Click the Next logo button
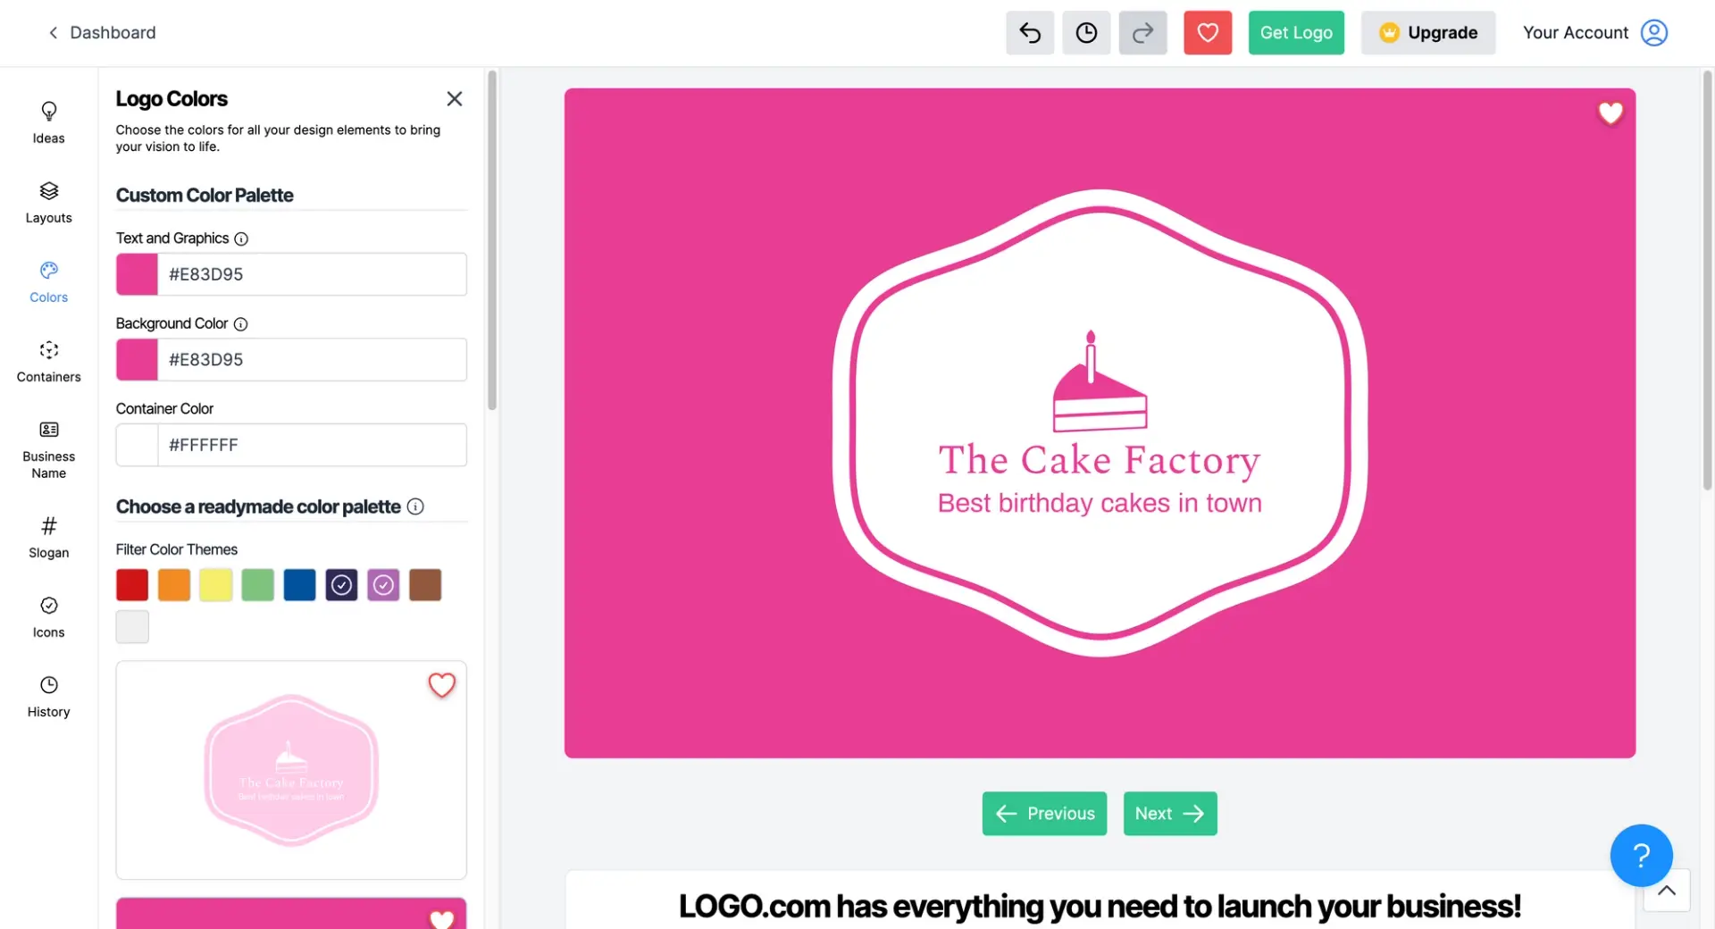This screenshot has width=1715, height=929. click(1169, 814)
